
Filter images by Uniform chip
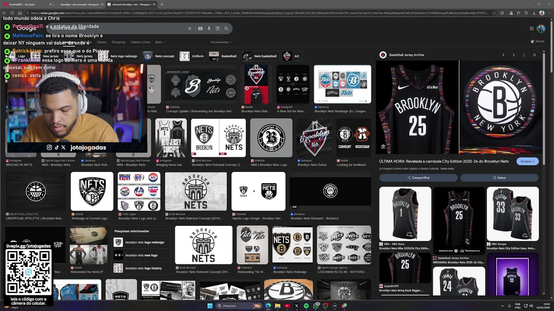[x=192, y=56]
